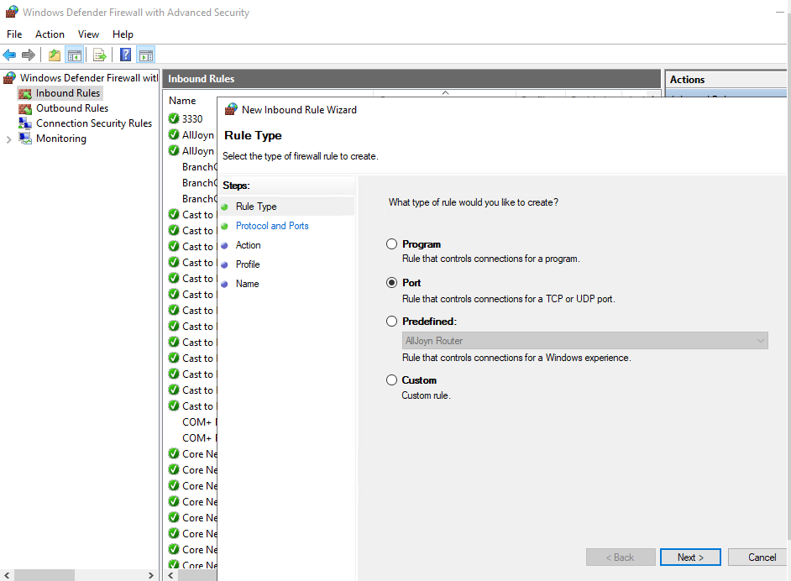Viewport: 791px width, 581px height.
Task: Click the Actions pane header
Action: pos(726,80)
